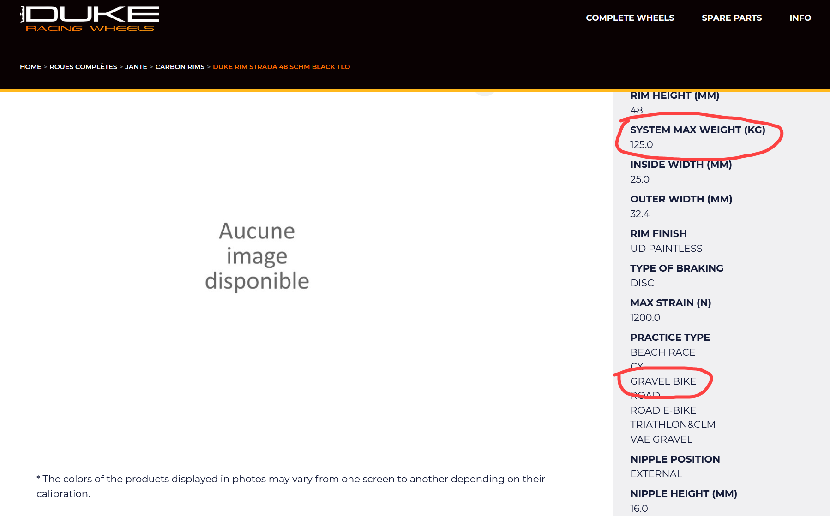
Task: Open the Info menu
Action: [800, 18]
